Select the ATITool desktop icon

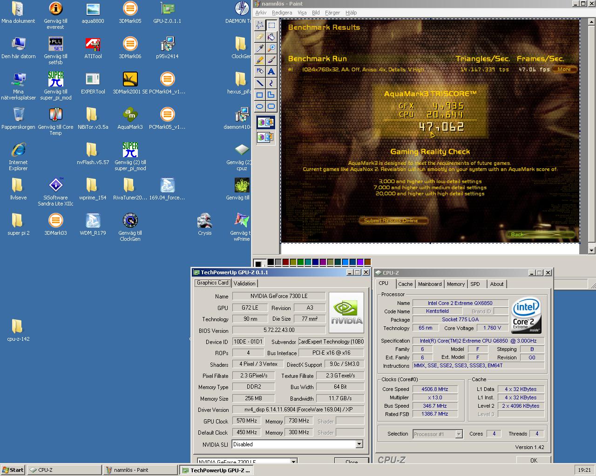click(x=93, y=47)
